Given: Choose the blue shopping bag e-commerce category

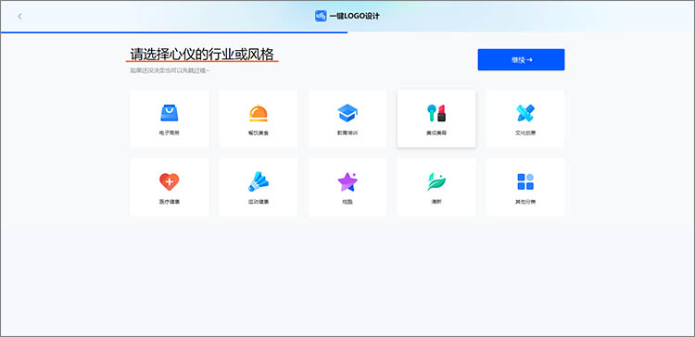Looking at the screenshot, I should coord(170,119).
